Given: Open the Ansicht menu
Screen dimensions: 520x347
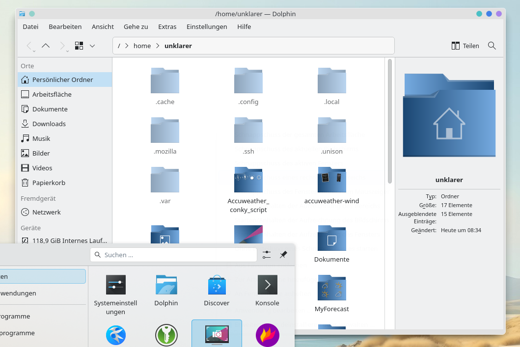Looking at the screenshot, I should (103, 27).
